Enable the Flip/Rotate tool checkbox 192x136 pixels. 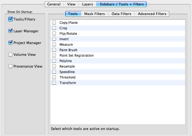point(54,33)
